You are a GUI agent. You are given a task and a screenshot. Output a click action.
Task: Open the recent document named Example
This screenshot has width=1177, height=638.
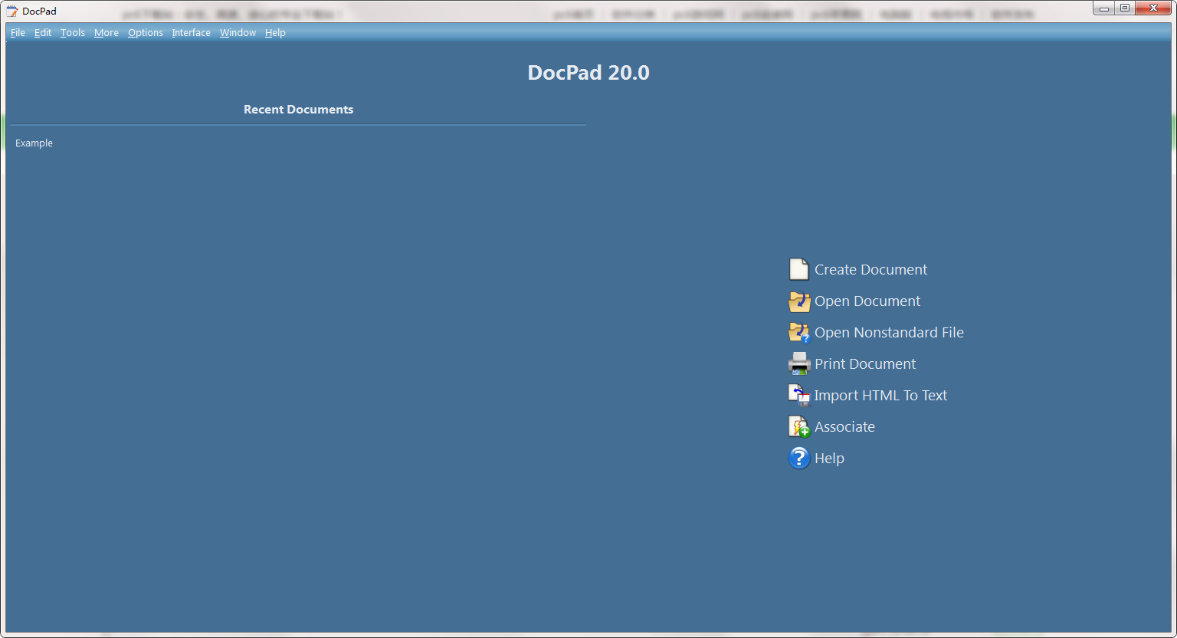click(x=34, y=143)
